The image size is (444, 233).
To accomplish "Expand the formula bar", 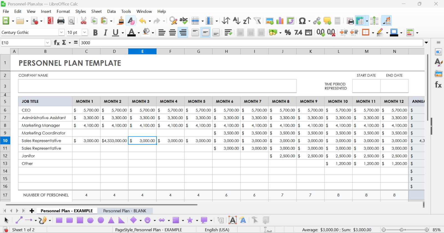I will 426,43.
